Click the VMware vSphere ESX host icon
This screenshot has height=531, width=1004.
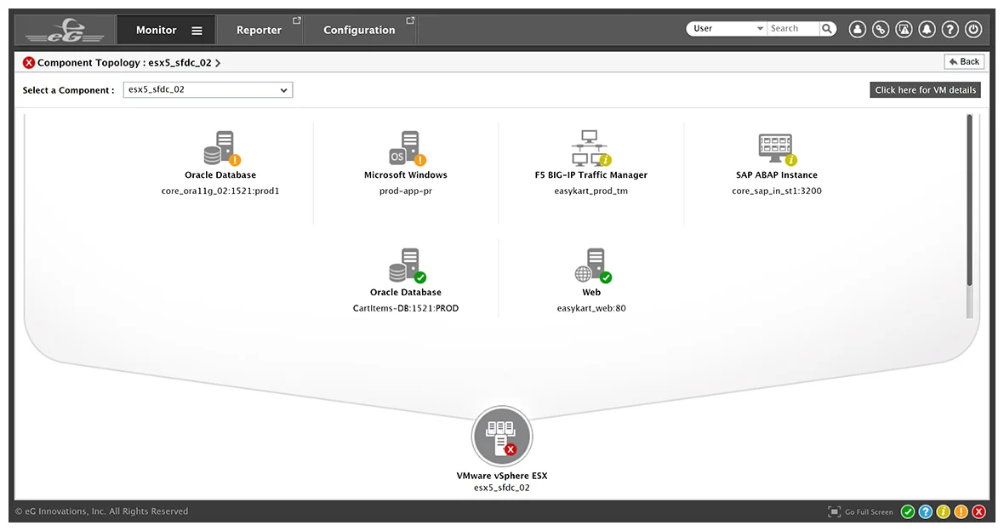point(502,437)
